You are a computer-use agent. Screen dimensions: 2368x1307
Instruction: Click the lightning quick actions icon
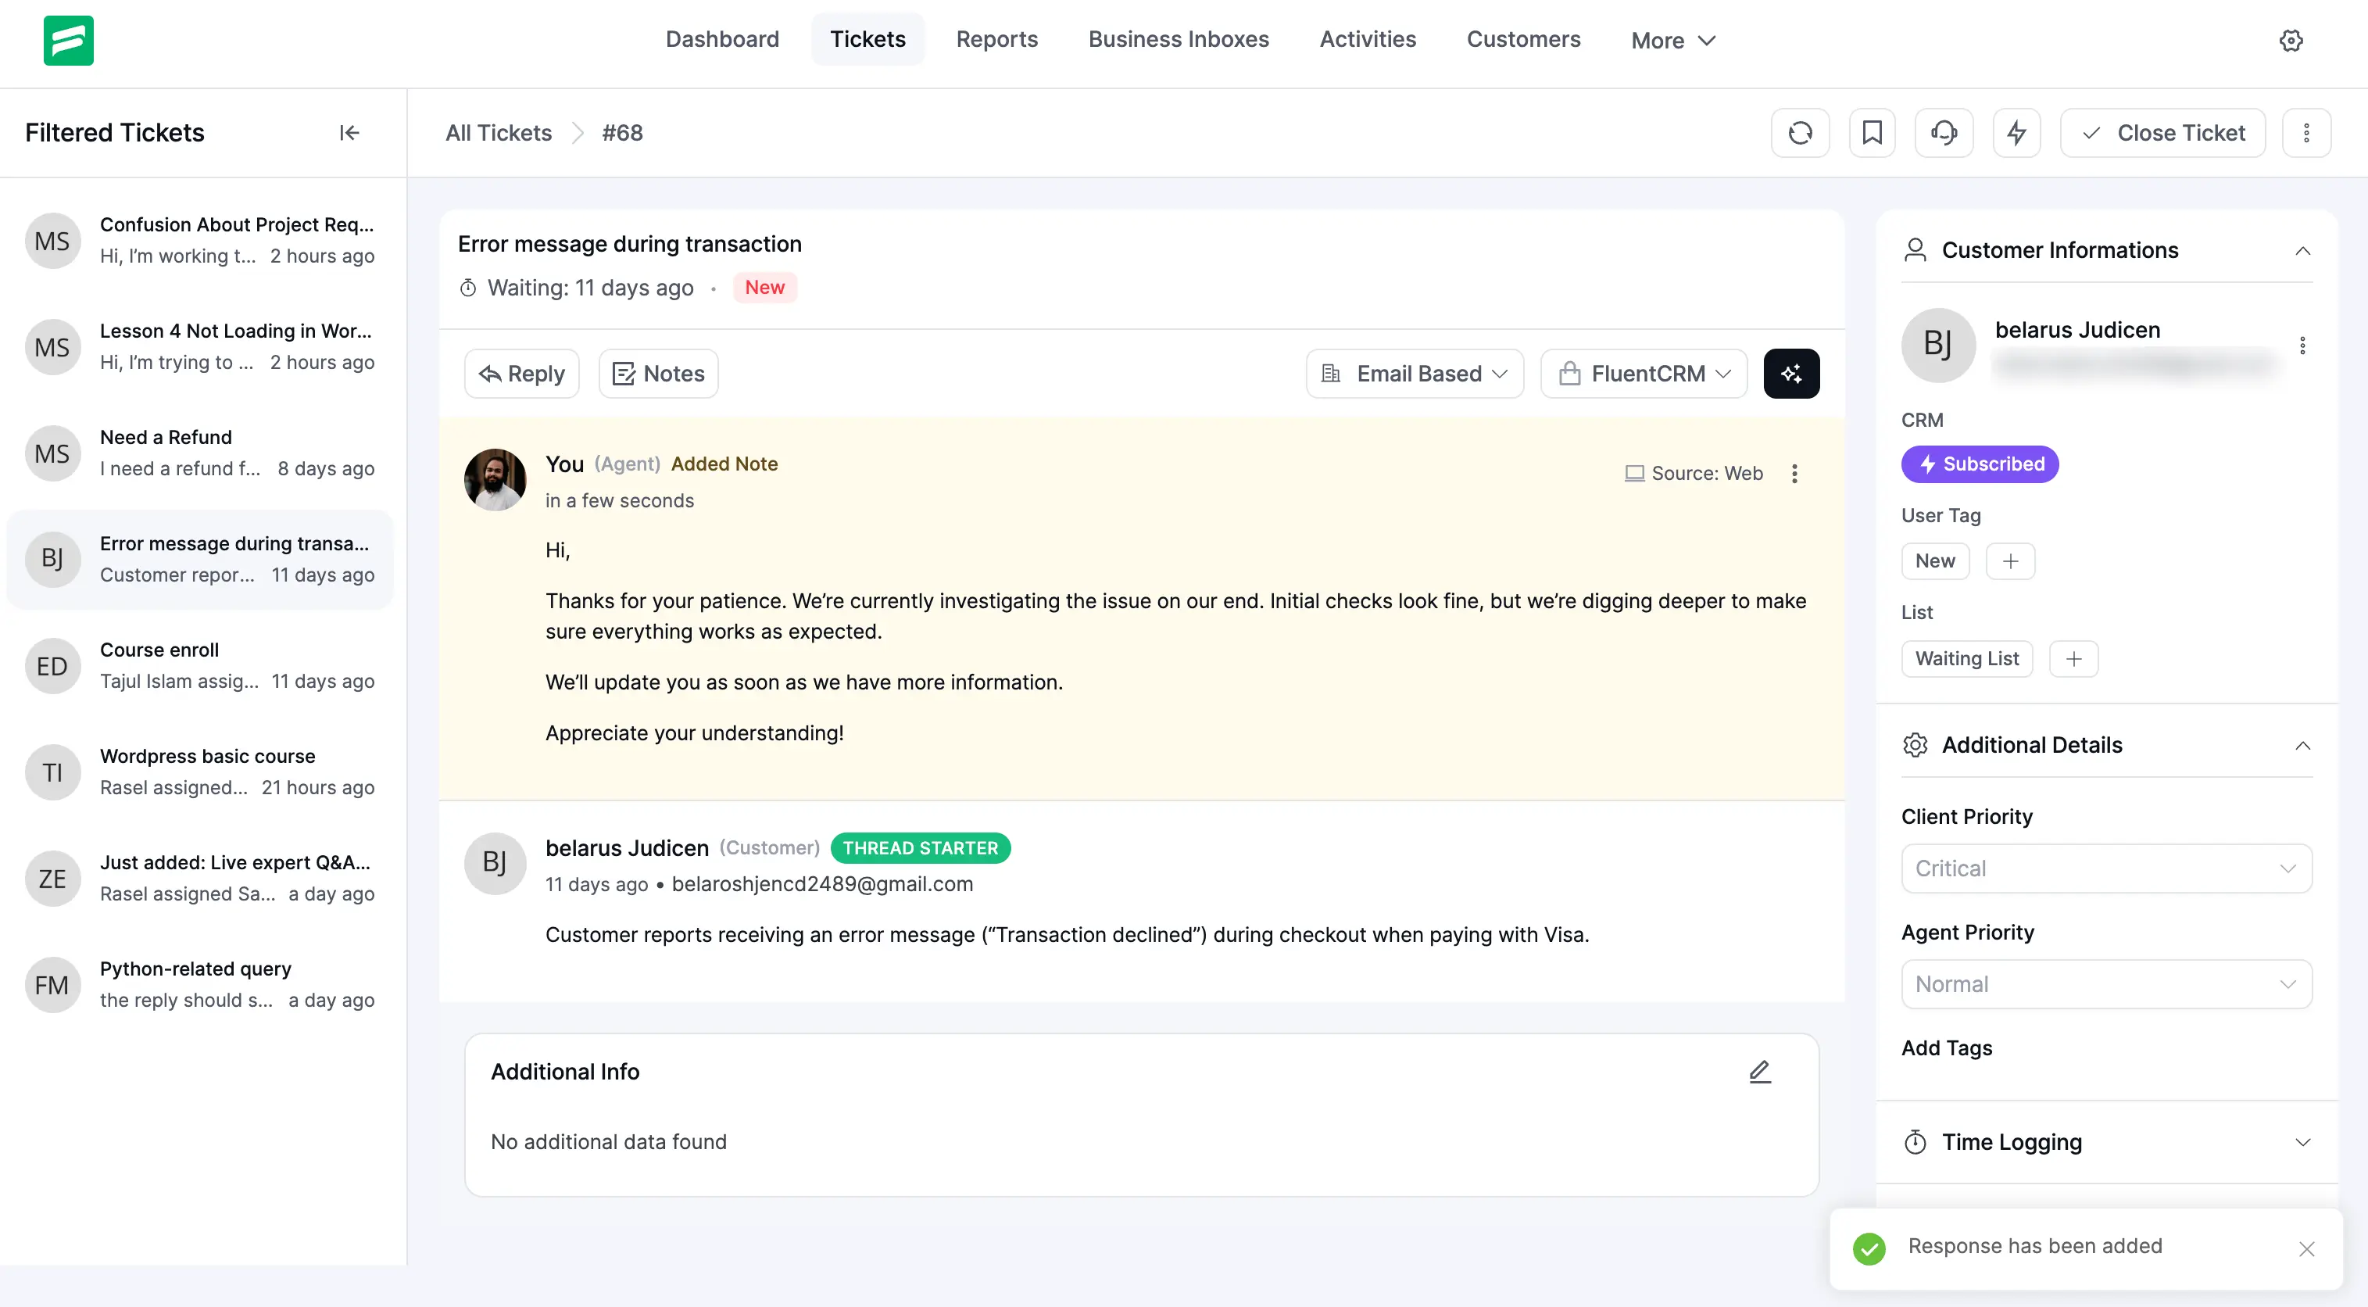(2017, 132)
